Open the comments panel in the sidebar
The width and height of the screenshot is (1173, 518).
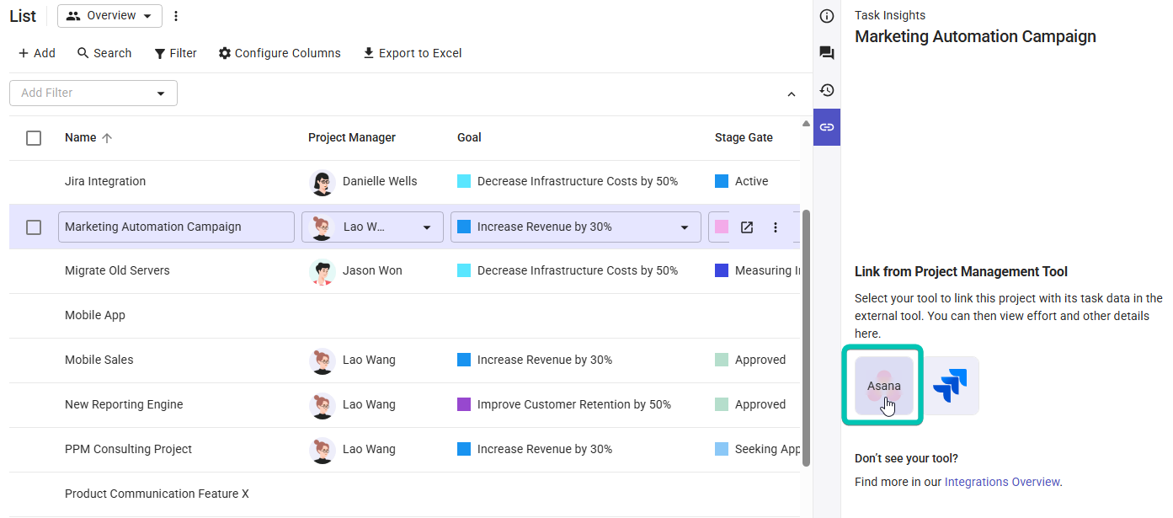[x=826, y=52]
